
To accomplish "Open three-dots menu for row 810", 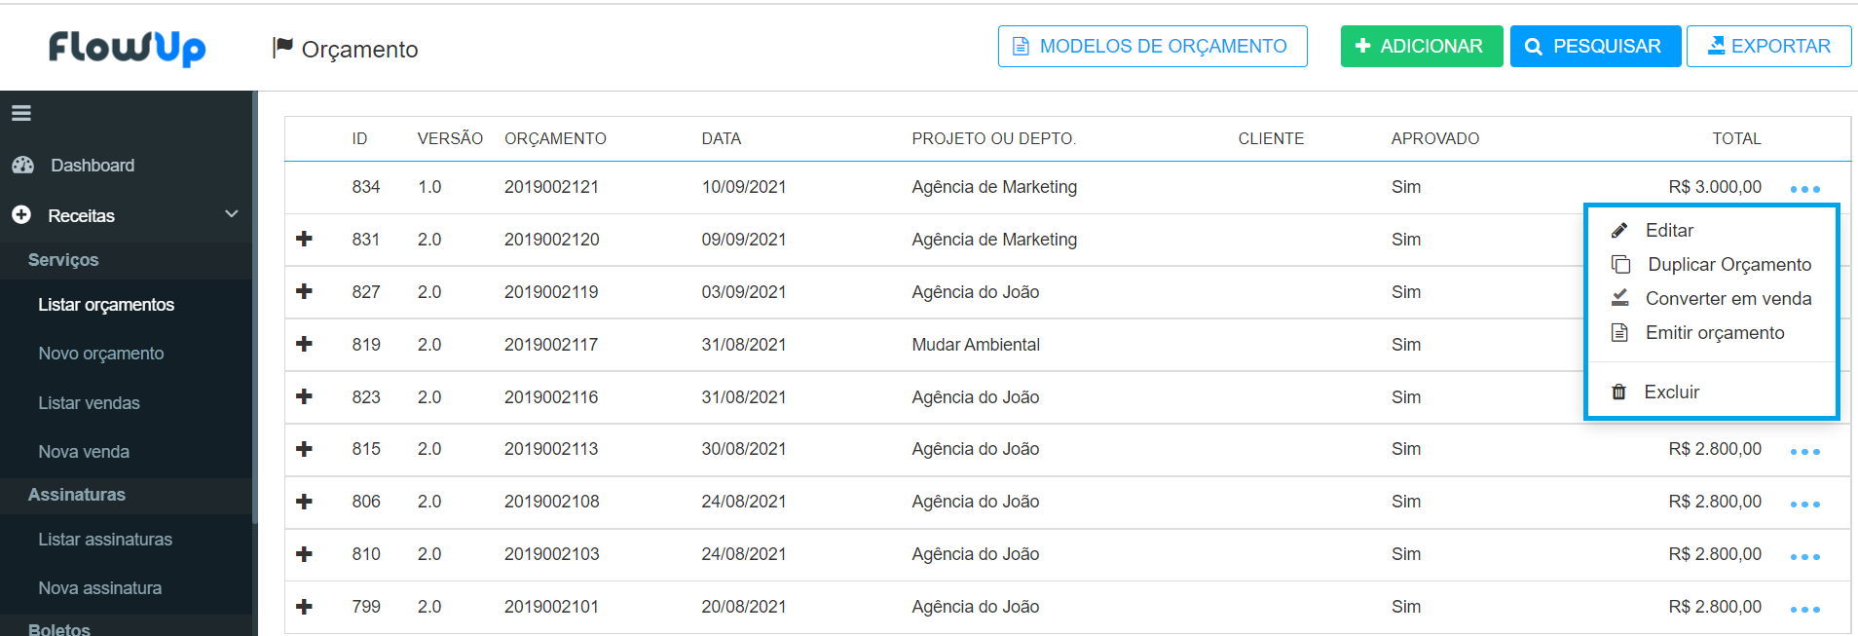I will click(1804, 557).
